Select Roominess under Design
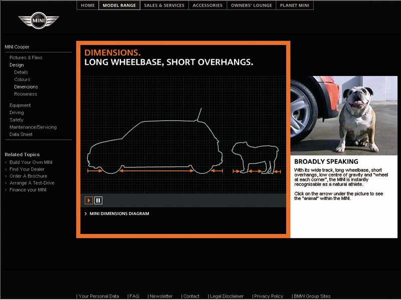401x300 pixels. [26, 94]
